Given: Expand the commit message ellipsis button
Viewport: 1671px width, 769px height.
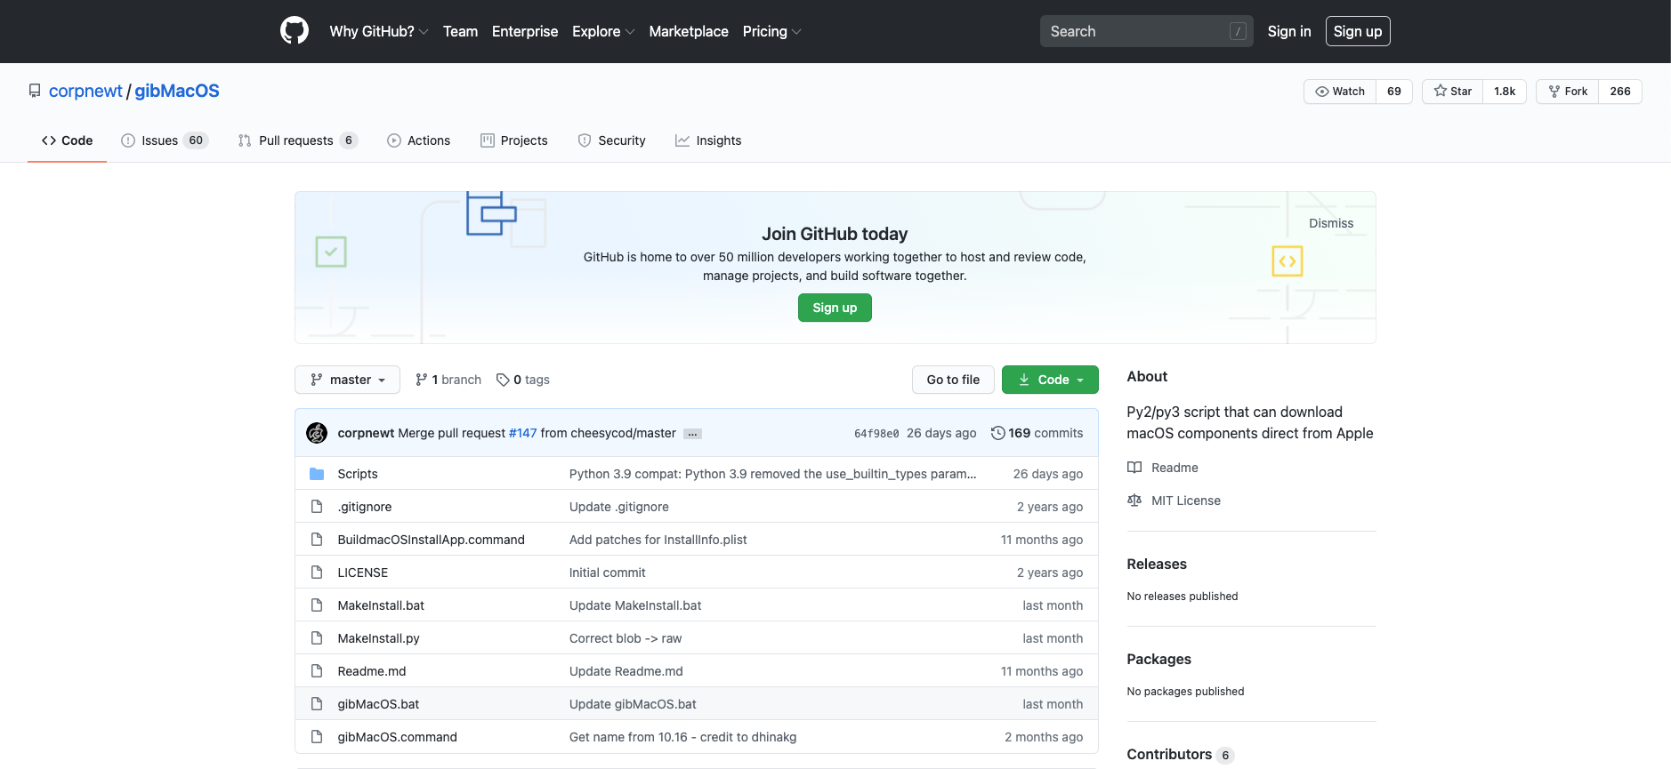Looking at the screenshot, I should point(692,434).
